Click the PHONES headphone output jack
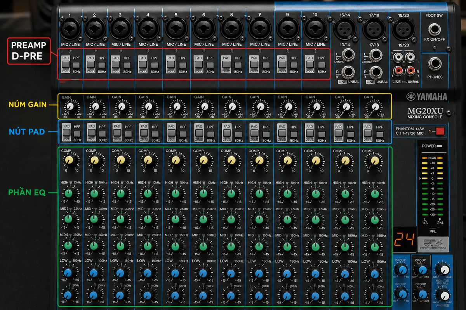The width and height of the screenshot is (466, 310). 435,65
